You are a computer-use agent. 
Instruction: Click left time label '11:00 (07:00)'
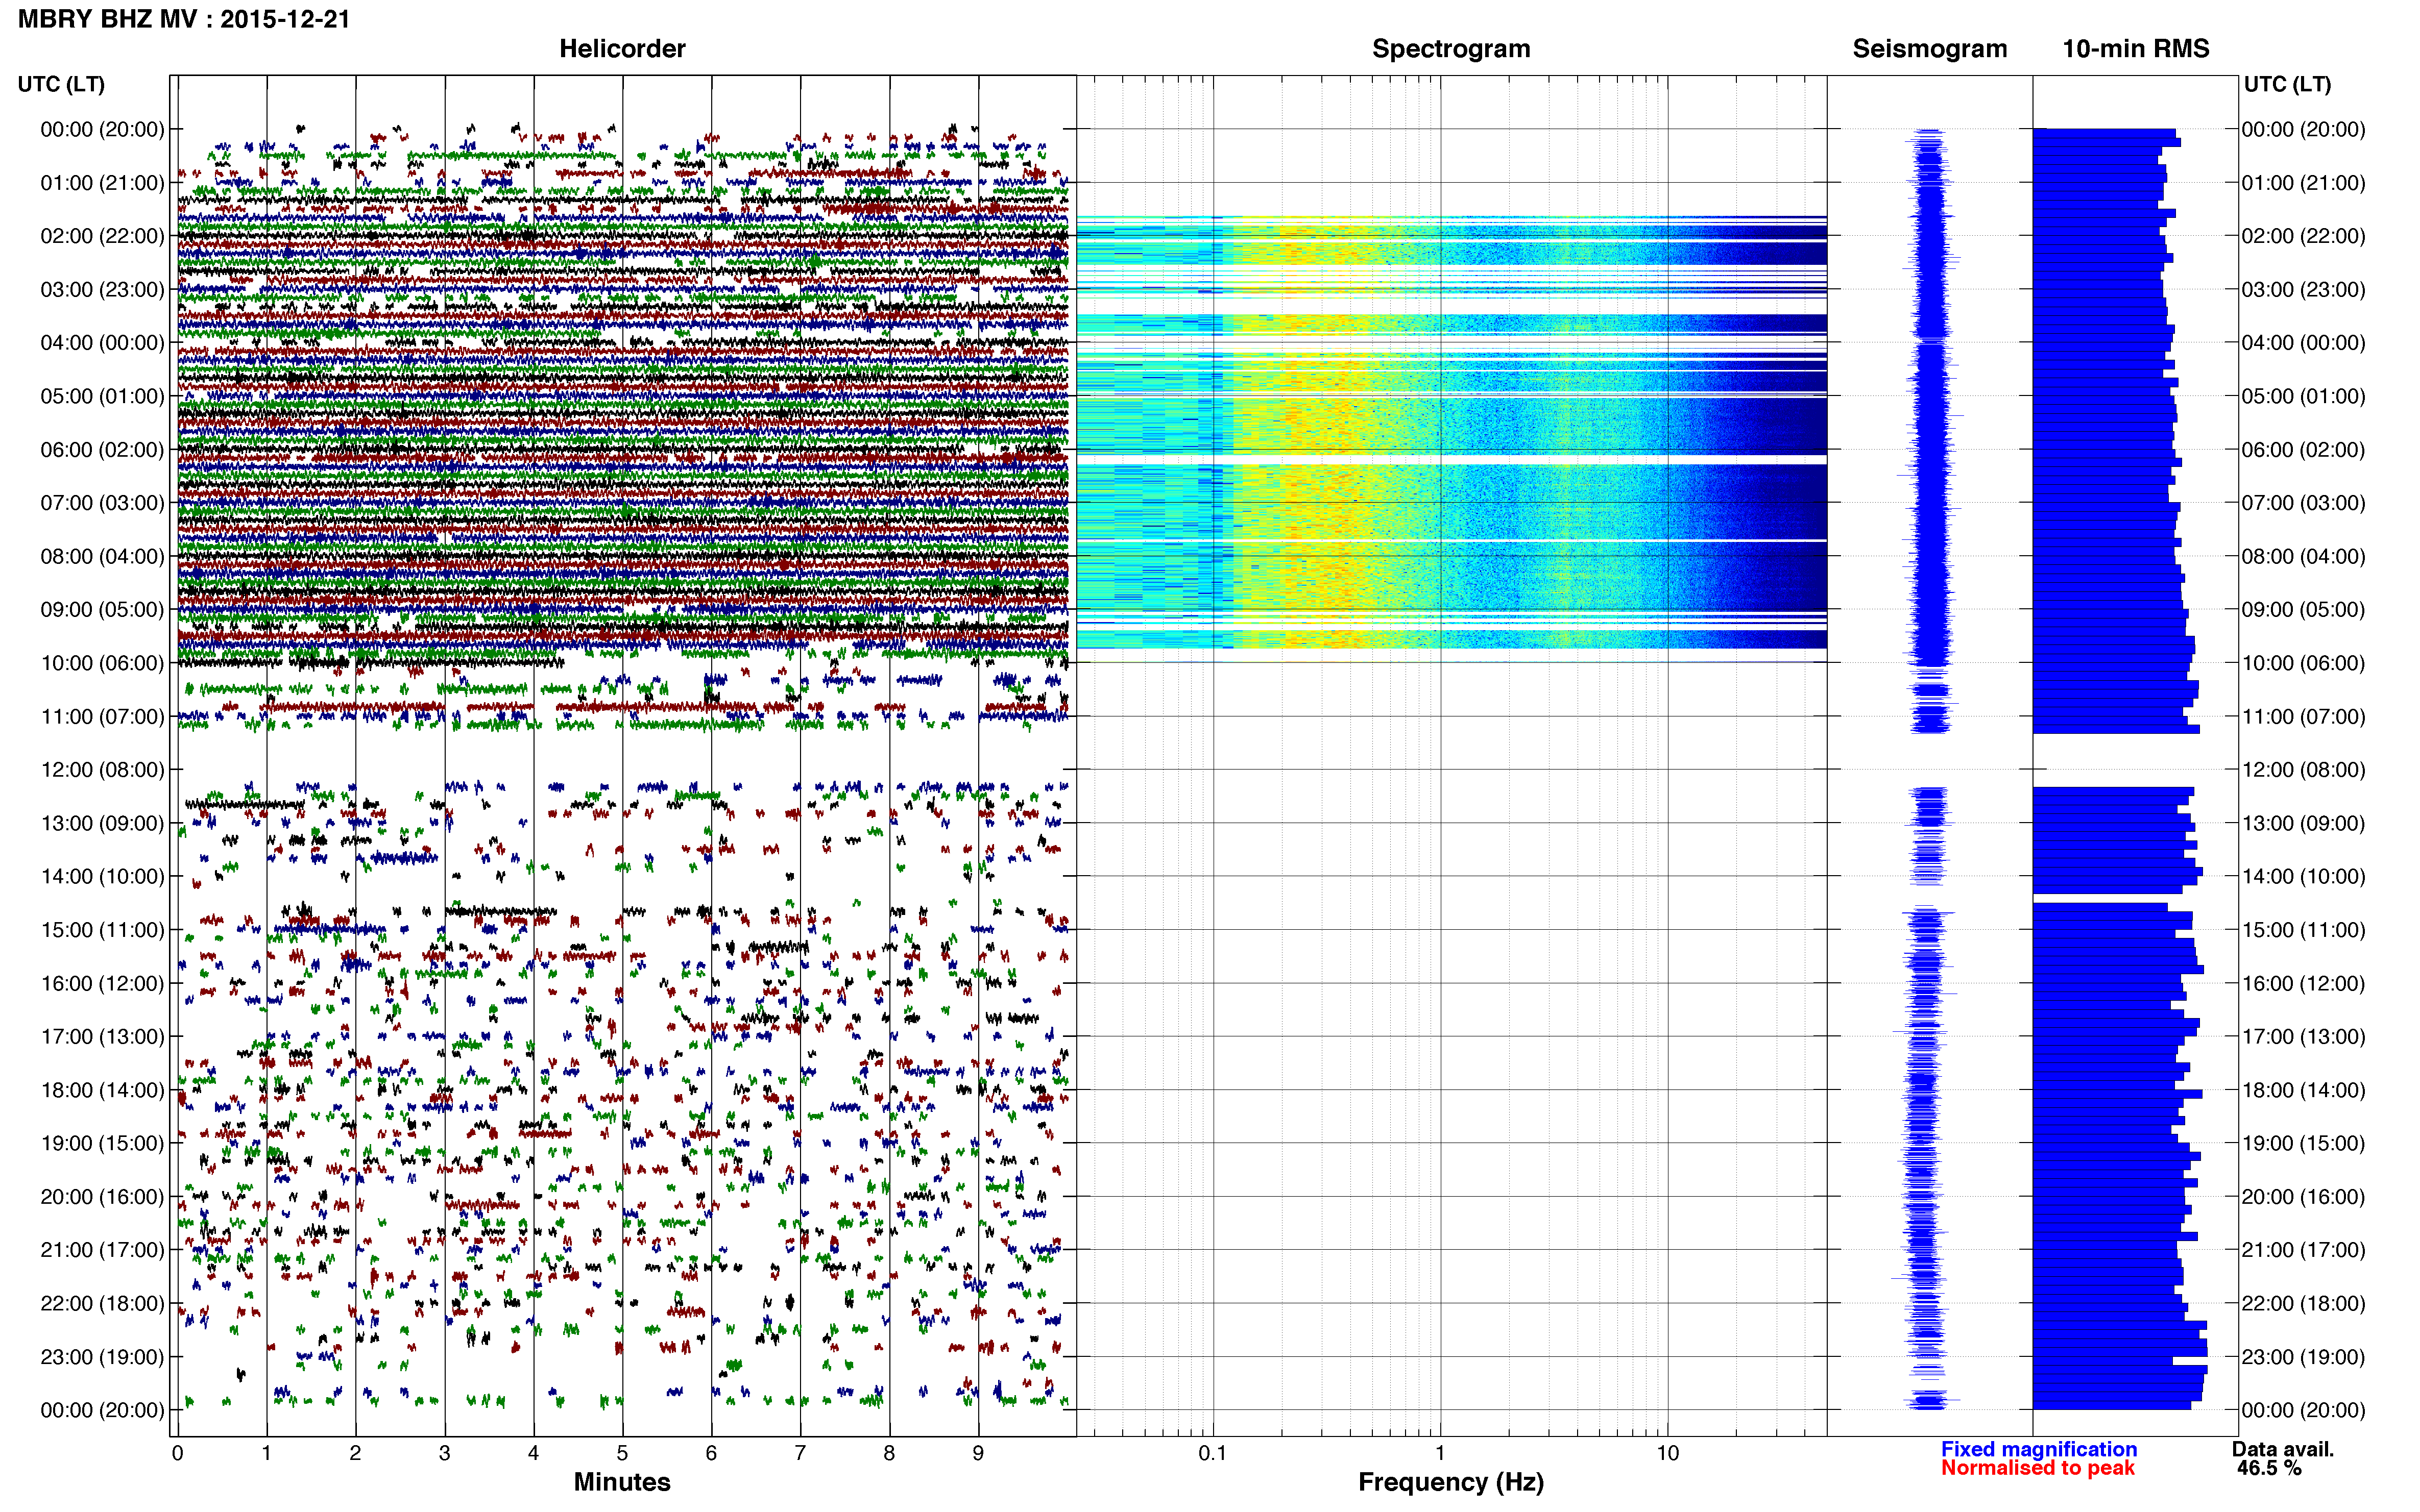click(102, 716)
